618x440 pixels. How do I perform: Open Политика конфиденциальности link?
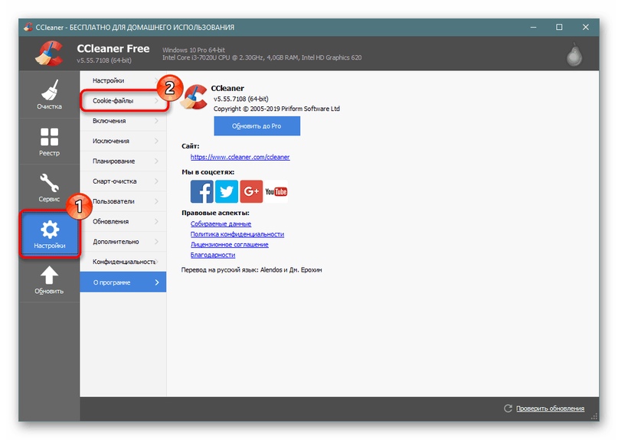(237, 234)
